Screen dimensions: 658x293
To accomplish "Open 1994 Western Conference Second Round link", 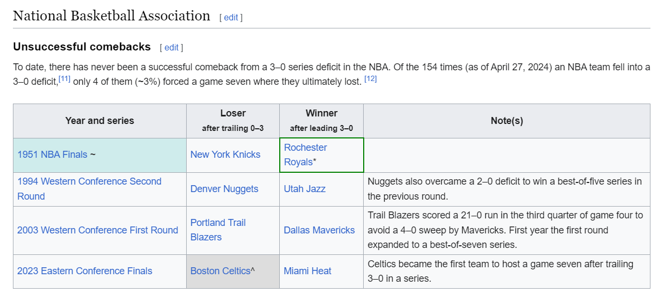I will coord(89,182).
